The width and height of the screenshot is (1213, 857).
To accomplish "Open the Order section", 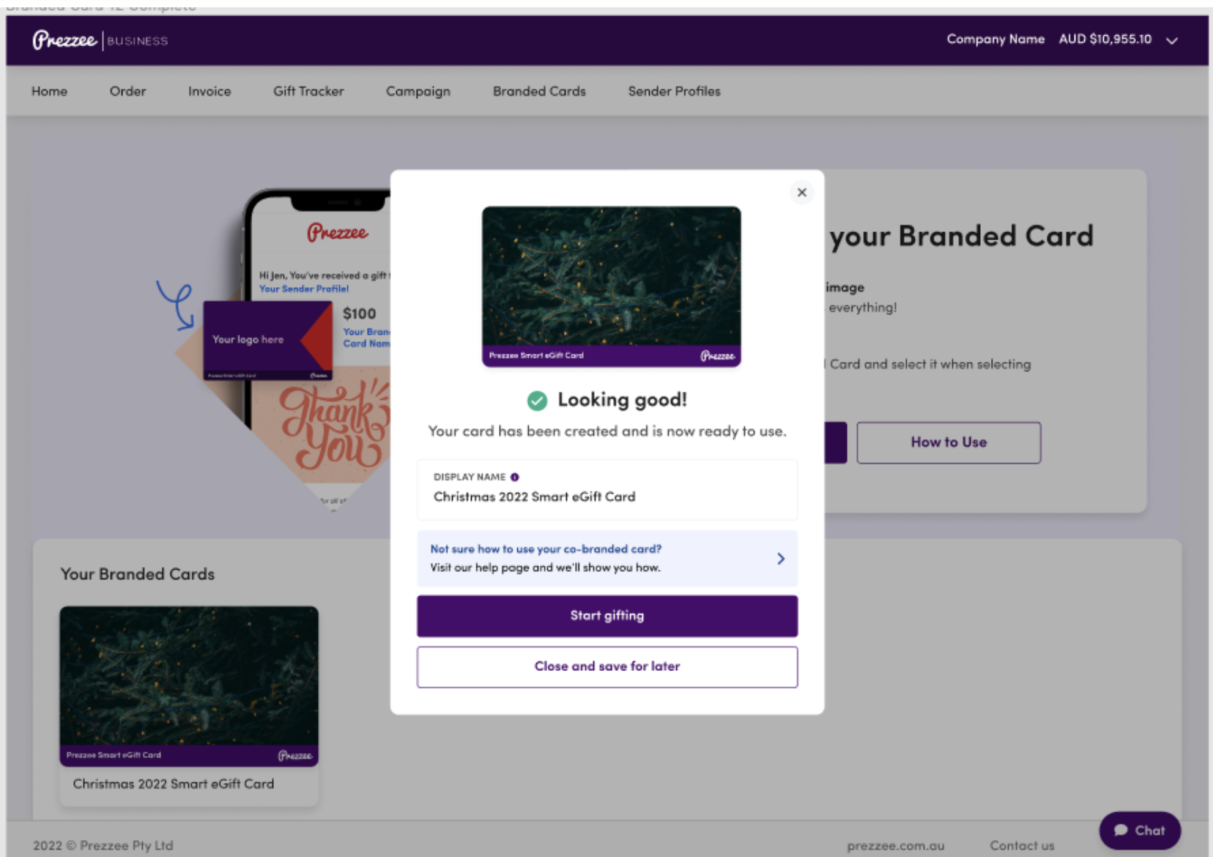I will click(x=127, y=91).
